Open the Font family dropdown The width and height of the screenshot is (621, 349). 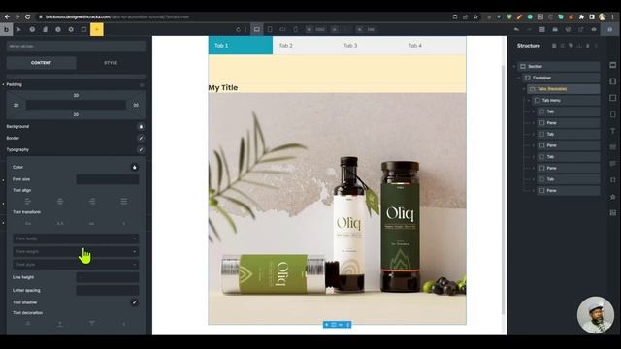[76, 238]
